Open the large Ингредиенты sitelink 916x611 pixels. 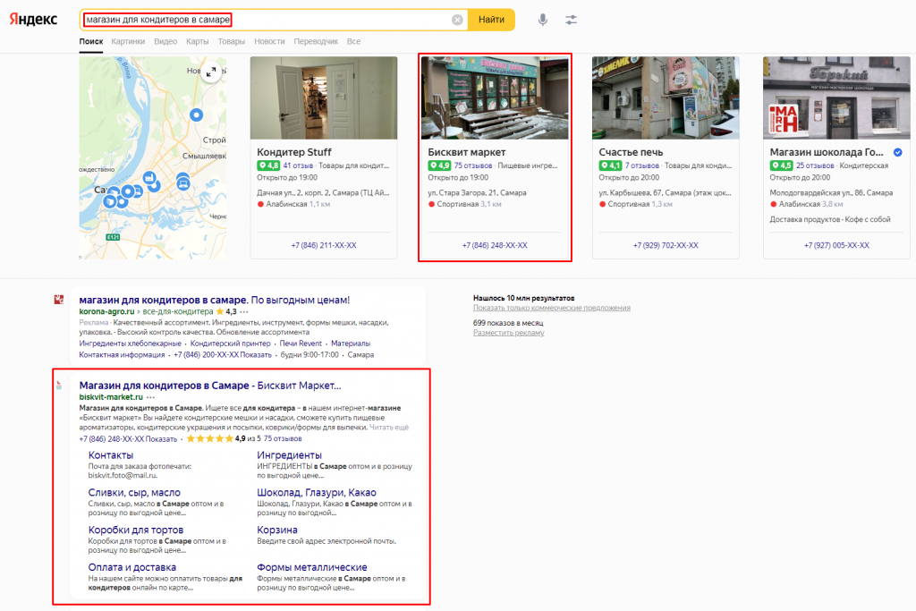[289, 455]
